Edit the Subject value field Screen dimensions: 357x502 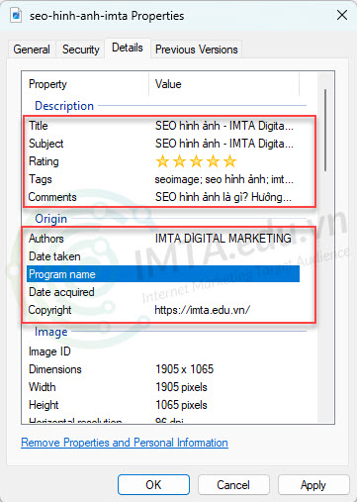coord(224,144)
